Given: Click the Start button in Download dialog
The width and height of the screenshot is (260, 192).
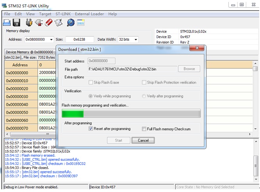Looking at the screenshot, I should tap(119, 141).
